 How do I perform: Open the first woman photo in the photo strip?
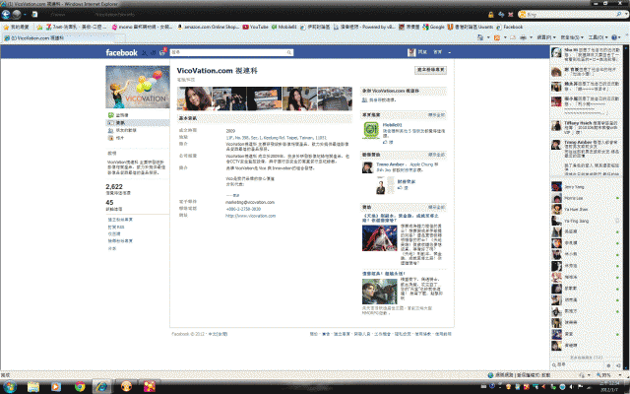click(195, 98)
